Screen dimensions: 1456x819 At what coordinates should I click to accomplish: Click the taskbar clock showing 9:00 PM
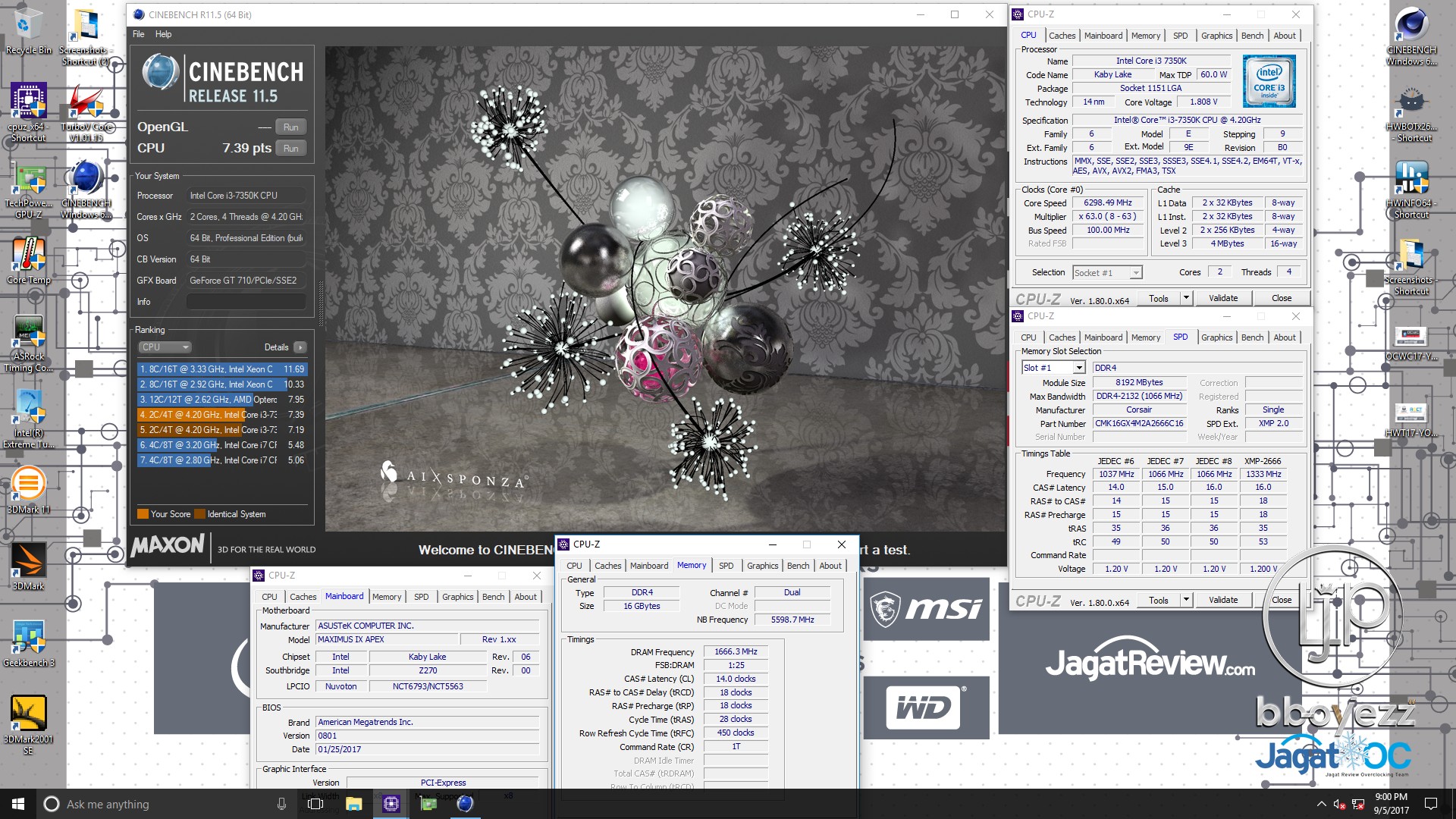pos(1391,804)
